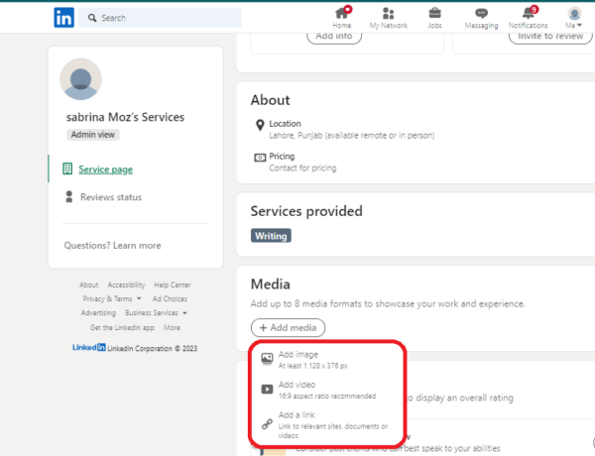The image size is (595, 456).
Task: Expand Privacy & Terms dropdown
Action: point(112,299)
